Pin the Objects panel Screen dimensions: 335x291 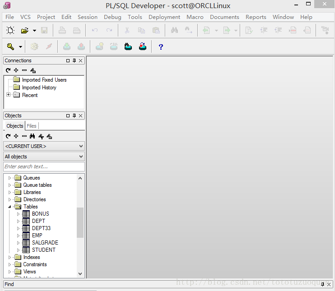coord(74,115)
